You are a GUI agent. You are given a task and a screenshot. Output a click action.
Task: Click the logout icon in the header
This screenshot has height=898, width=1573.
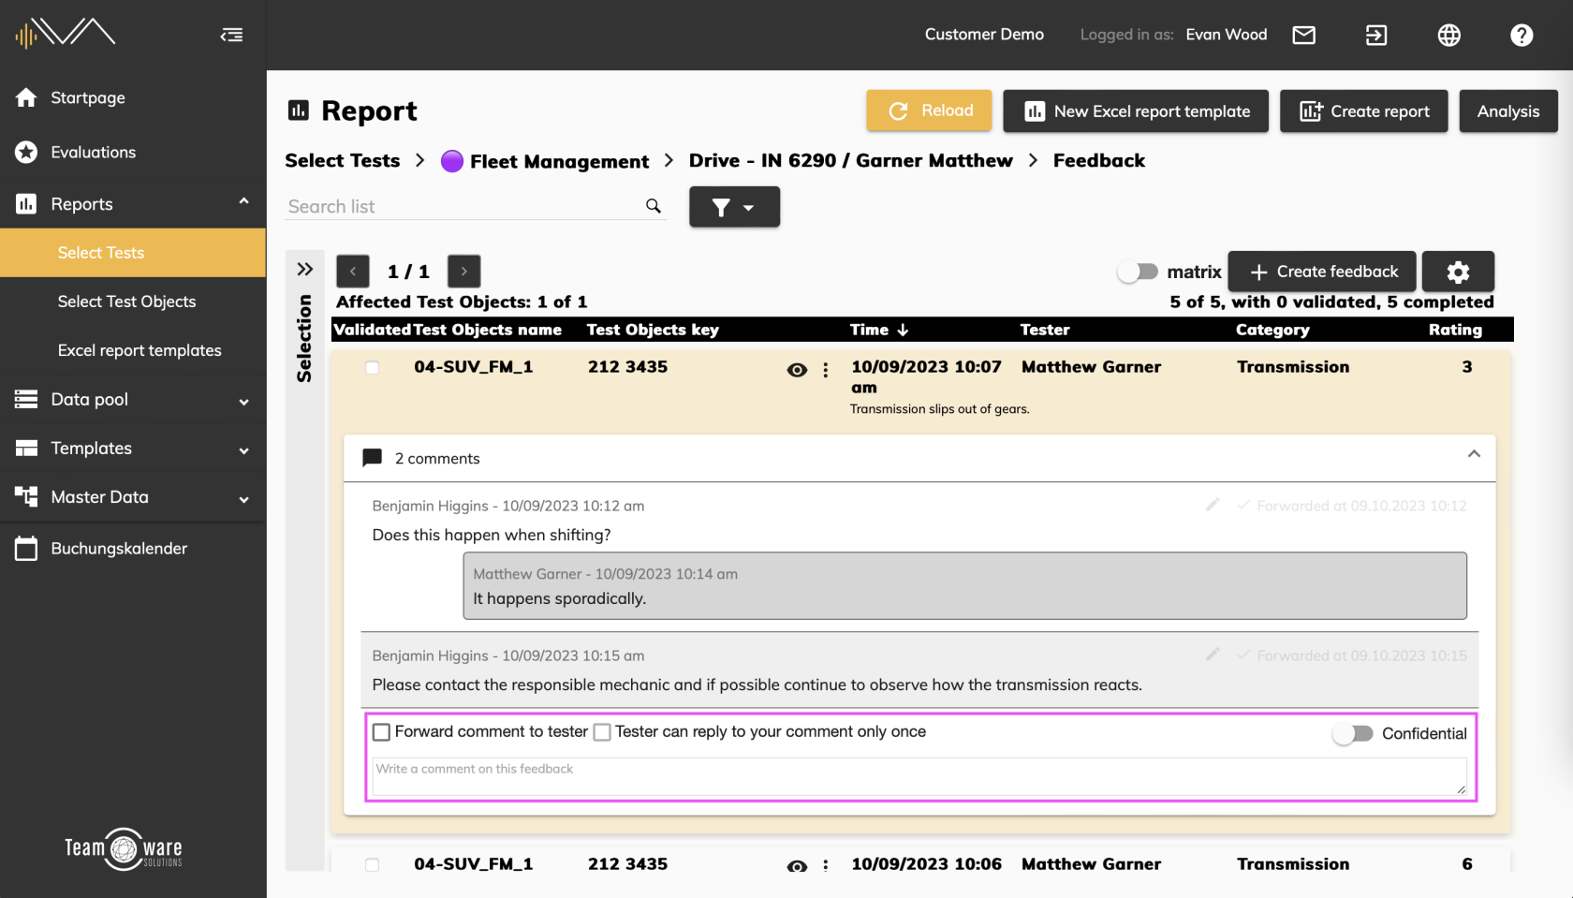[1376, 36]
